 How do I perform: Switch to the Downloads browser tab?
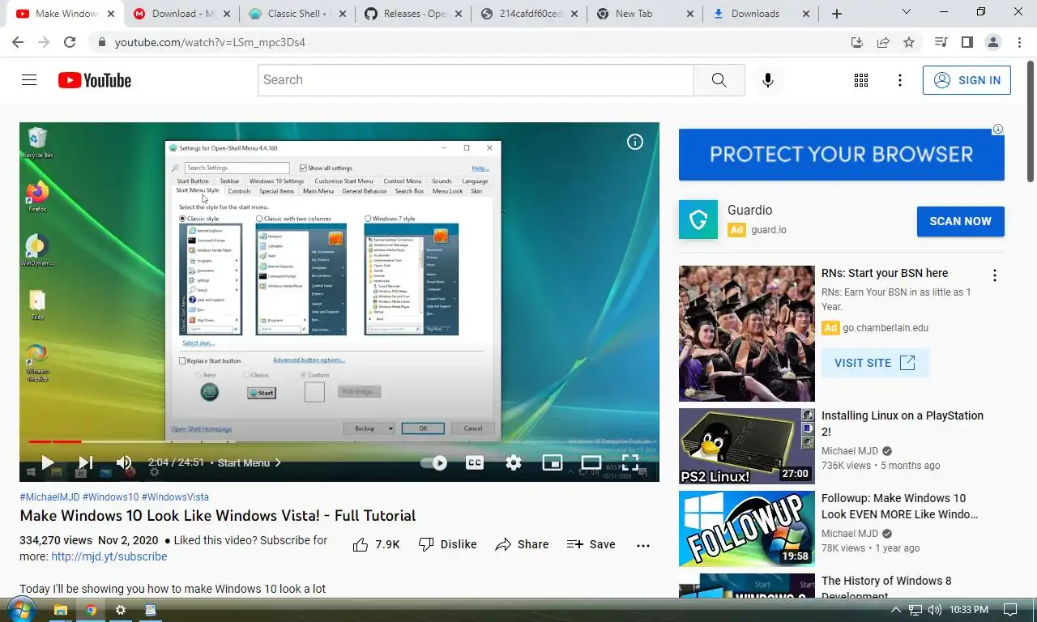point(760,14)
